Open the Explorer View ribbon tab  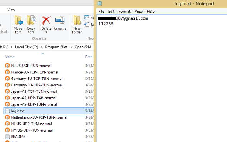(11, 10)
